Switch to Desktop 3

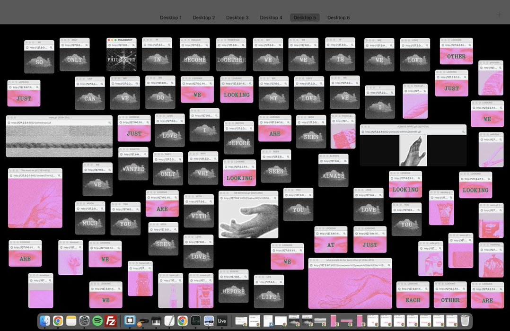click(237, 17)
